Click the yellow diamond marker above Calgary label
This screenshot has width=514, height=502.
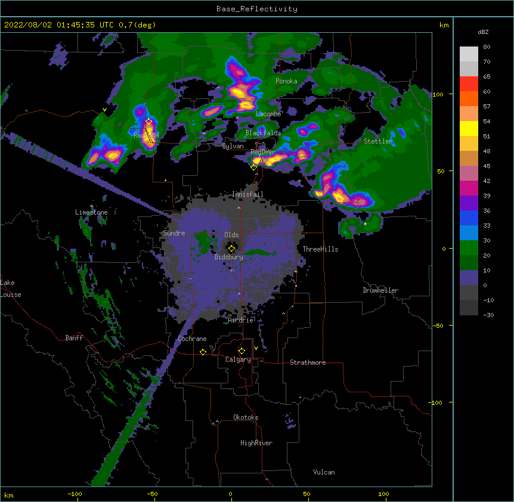click(241, 351)
